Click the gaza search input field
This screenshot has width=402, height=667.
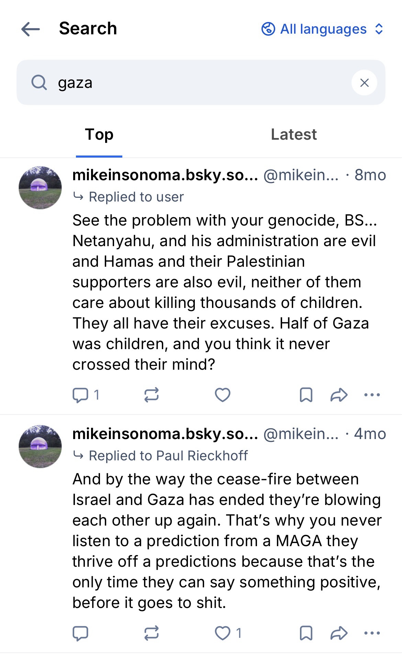click(x=199, y=82)
